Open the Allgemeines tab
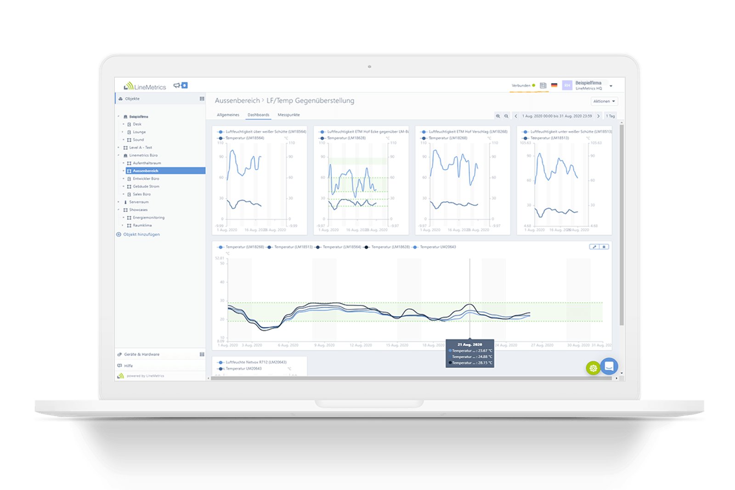This screenshot has height=490, width=735. 228,115
